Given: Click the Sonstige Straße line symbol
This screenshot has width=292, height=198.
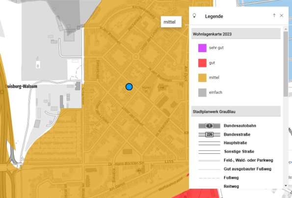Looking at the screenshot, I should 210,152.
